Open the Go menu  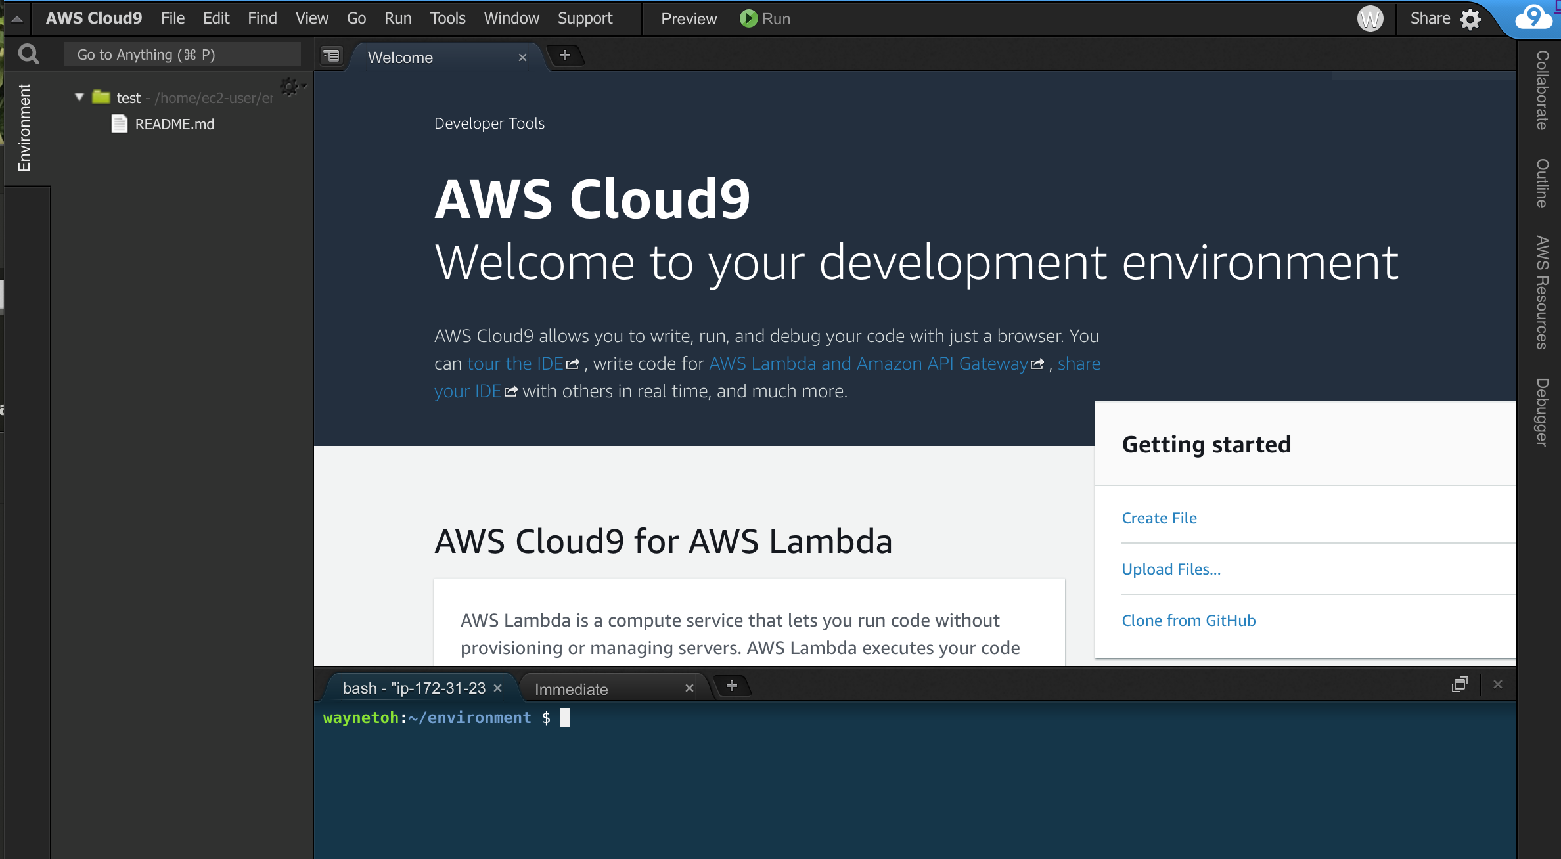click(356, 18)
